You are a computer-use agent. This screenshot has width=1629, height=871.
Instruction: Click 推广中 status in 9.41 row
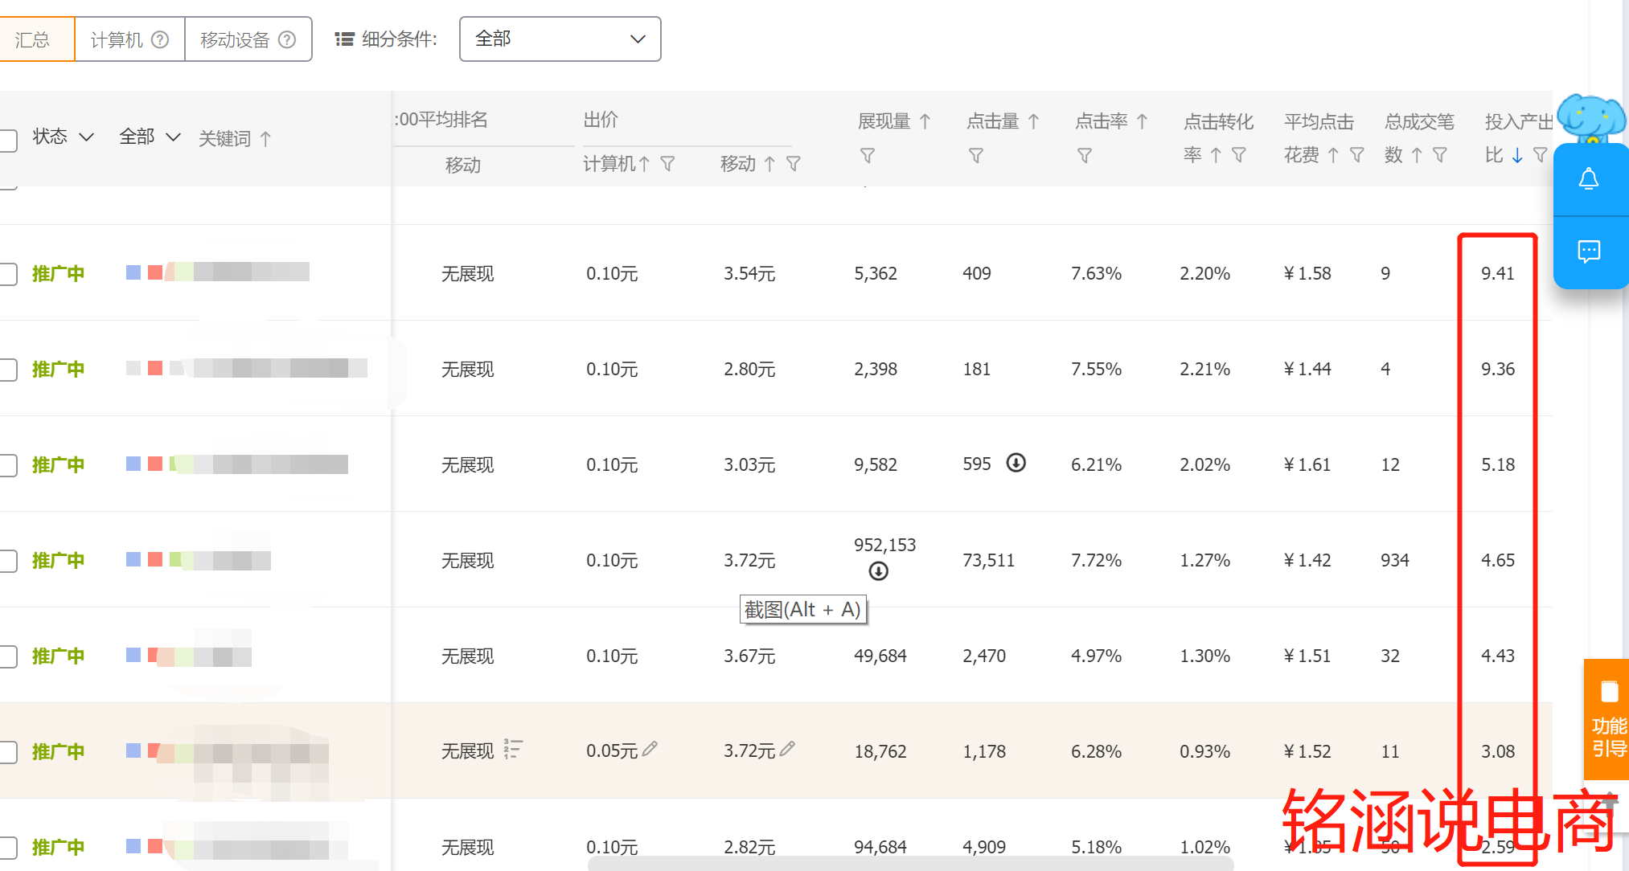58,274
